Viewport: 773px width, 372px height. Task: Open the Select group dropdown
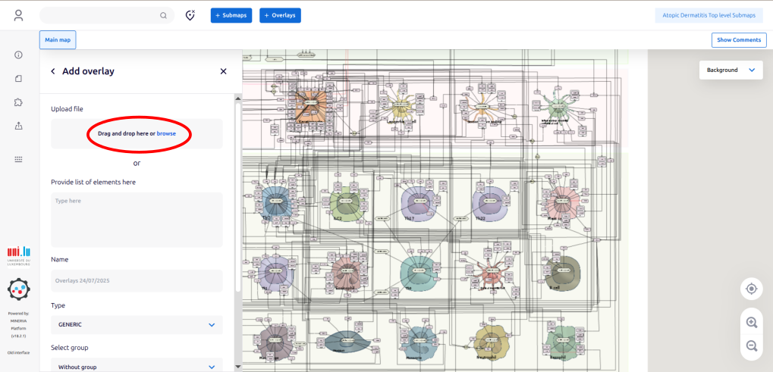[x=137, y=366]
